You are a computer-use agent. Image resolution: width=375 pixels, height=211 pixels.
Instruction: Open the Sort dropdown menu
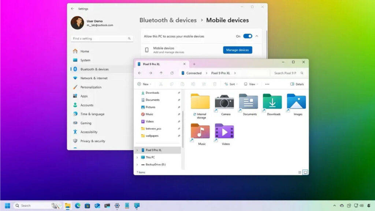231,84
